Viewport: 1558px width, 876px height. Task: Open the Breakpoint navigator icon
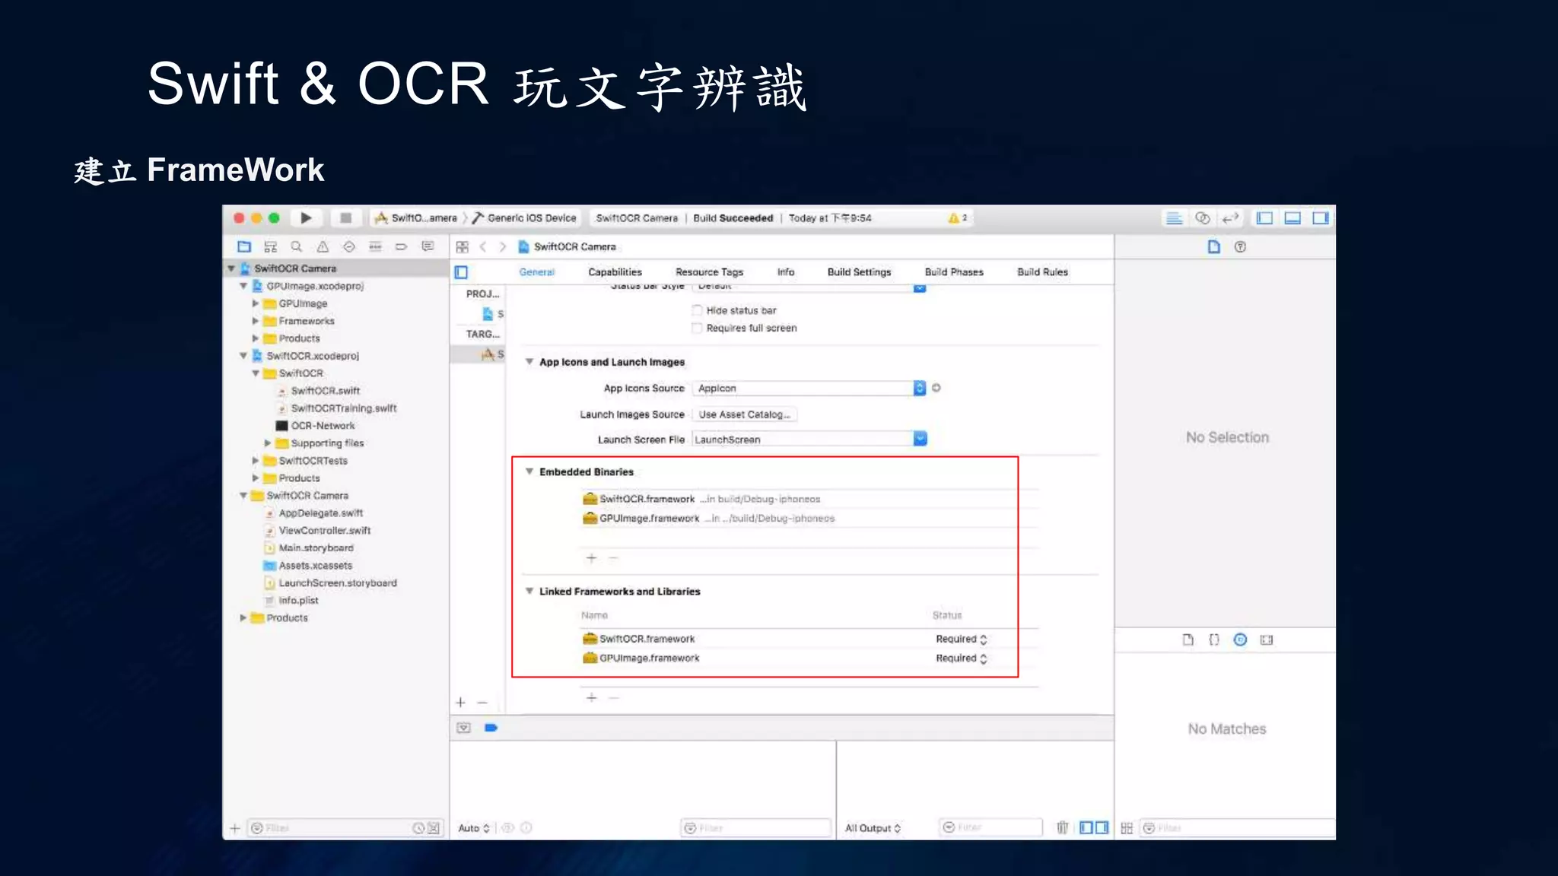point(402,246)
